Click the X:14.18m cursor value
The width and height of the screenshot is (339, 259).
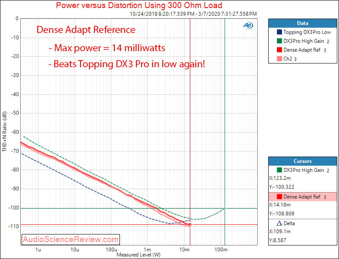point(280,205)
